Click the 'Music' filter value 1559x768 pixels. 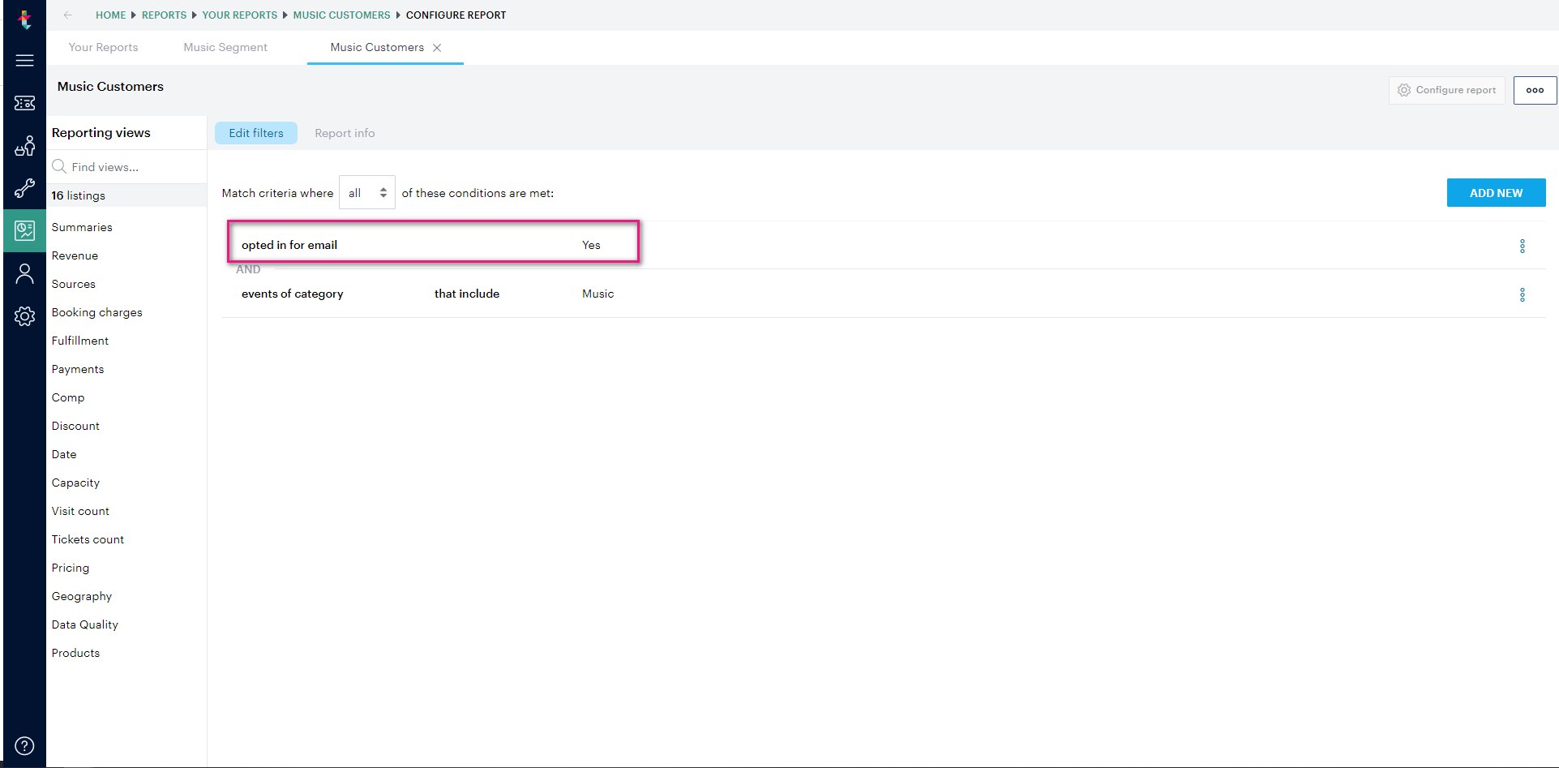coord(597,294)
